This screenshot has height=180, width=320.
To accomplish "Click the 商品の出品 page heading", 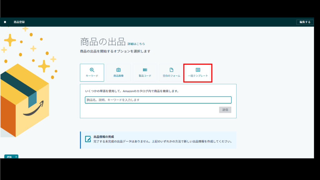I will pos(102,42).
